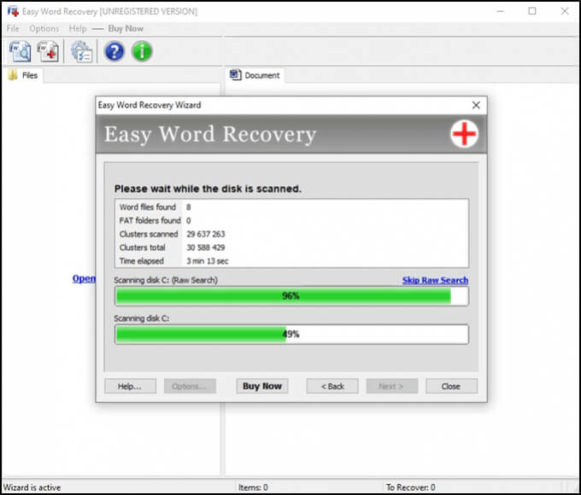Click the Raw Search 96% progress bar
The image size is (581, 495).
pyautogui.click(x=291, y=295)
